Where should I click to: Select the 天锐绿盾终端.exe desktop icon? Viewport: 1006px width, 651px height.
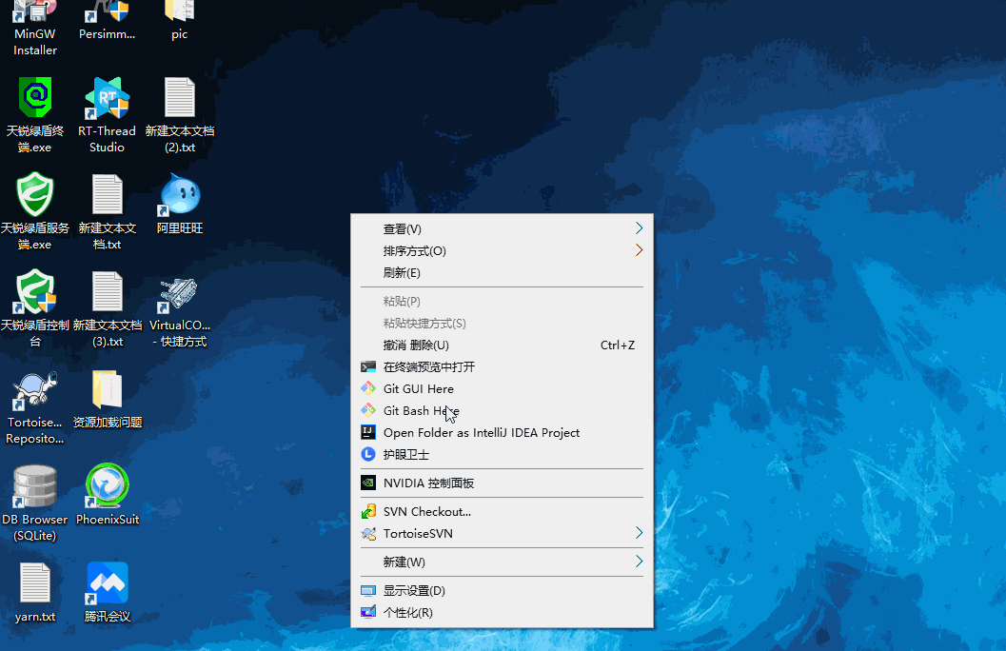point(34,115)
